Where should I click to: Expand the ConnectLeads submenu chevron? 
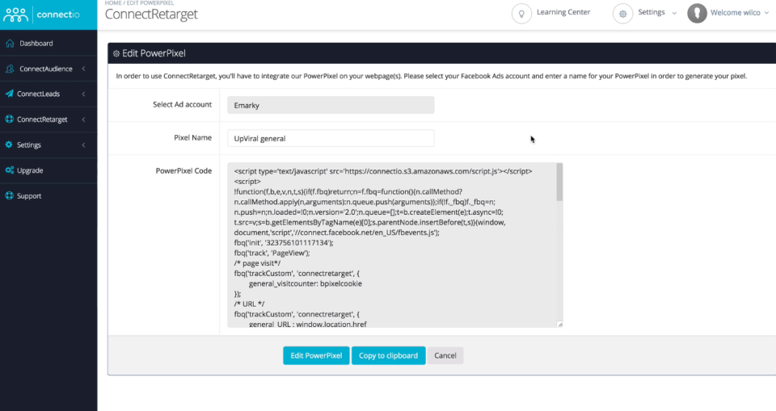click(x=84, y=94)
